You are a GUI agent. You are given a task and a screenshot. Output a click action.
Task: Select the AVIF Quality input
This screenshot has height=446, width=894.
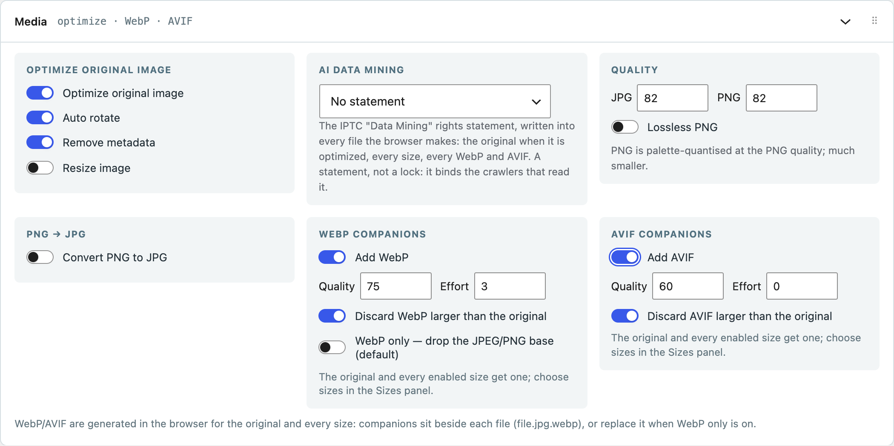click(688, 286)
